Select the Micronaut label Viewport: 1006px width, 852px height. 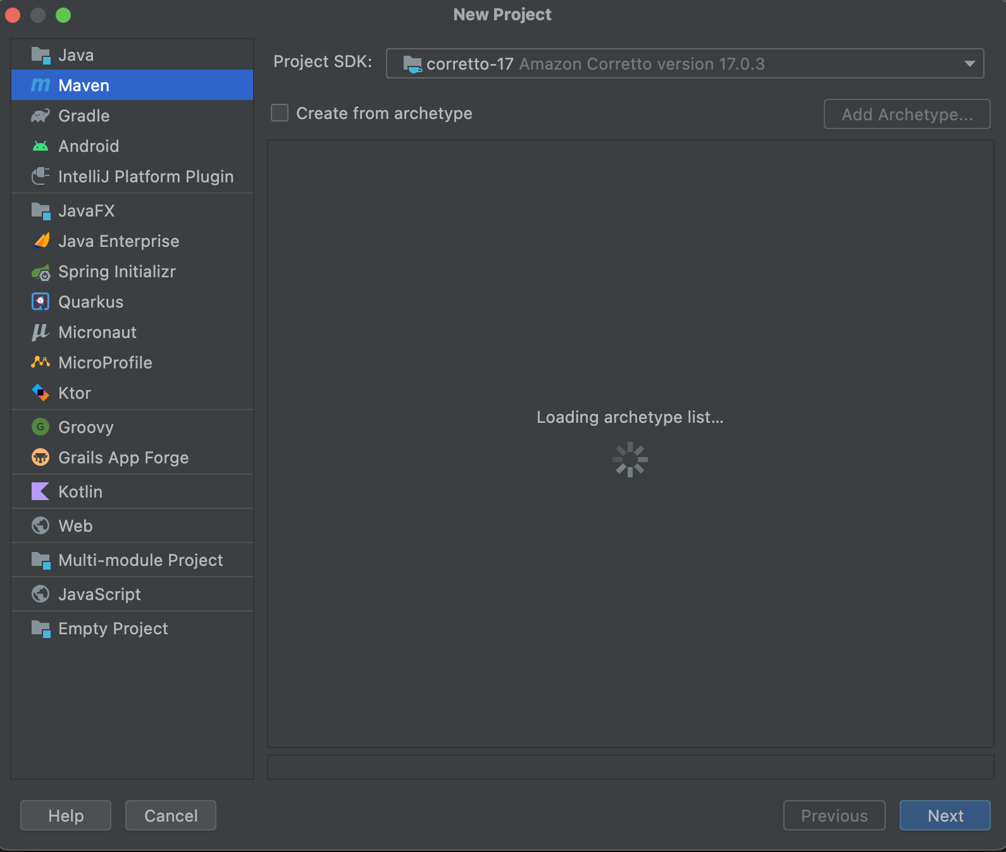97,332
